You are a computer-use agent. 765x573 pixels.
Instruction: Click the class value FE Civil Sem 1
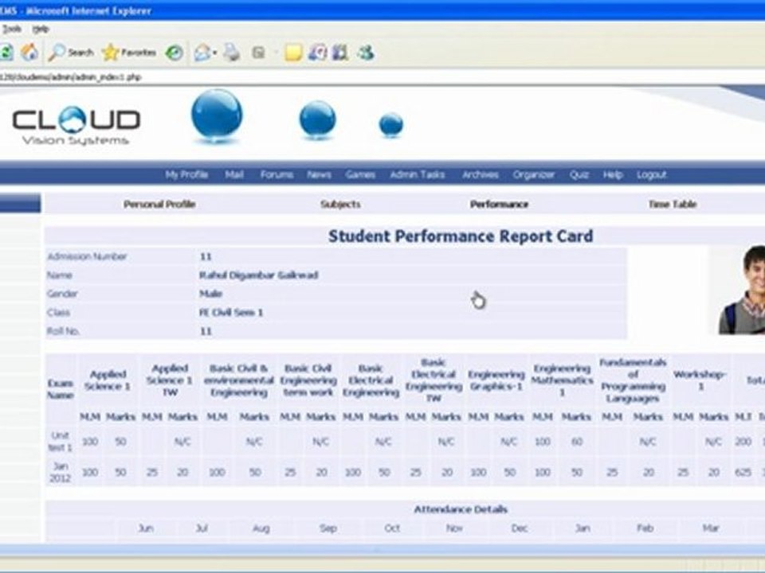click(231, 312)
